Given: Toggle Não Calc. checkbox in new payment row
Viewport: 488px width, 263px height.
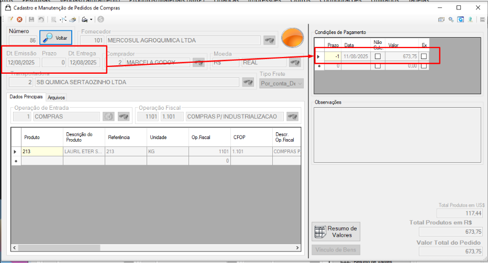Looking at the screenshot, I should [378, 66].
